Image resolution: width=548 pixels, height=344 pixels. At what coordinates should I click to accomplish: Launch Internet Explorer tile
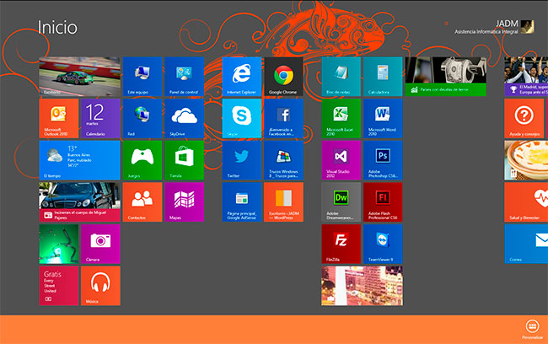pos(242,77)
